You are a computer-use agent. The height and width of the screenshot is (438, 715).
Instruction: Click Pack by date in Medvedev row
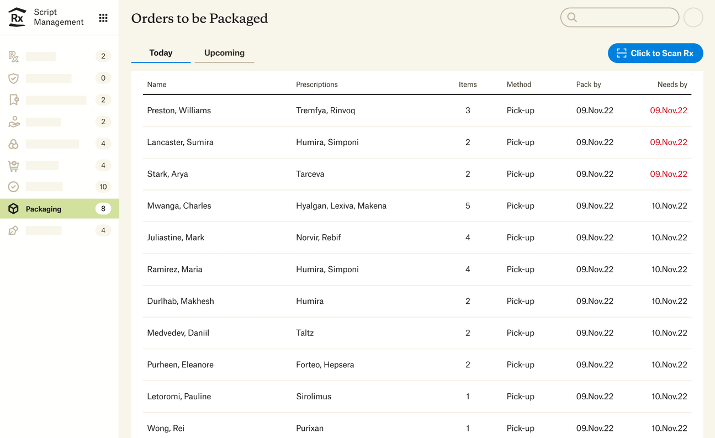595,333
